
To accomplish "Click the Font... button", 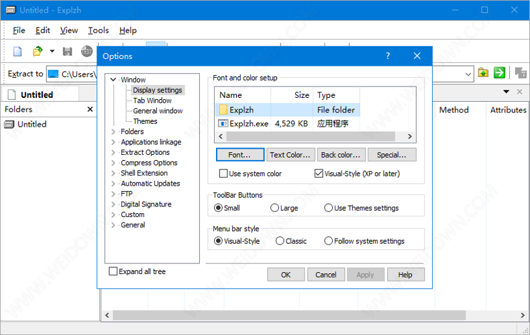I will 240,155.
